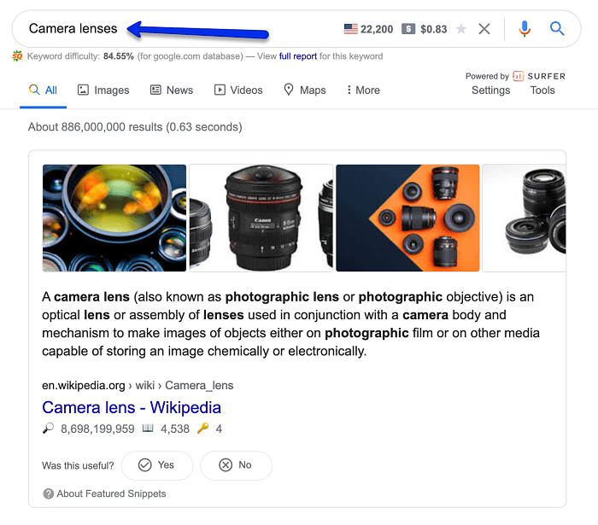Open the colorful lens glass thumbnail
Screen dimensions: 598x525
[x=114, y=218]
